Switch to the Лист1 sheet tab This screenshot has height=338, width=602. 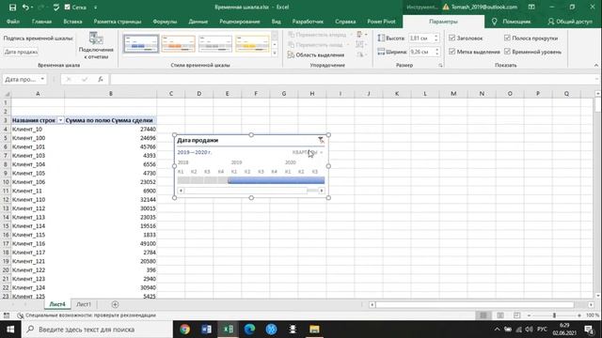(84, 304)
